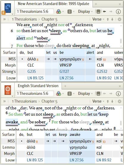Viewport: 124px width, 165px height.
Task: Open Verse navigation dropdown in NASB panel
Action: [x=98, y=19]
